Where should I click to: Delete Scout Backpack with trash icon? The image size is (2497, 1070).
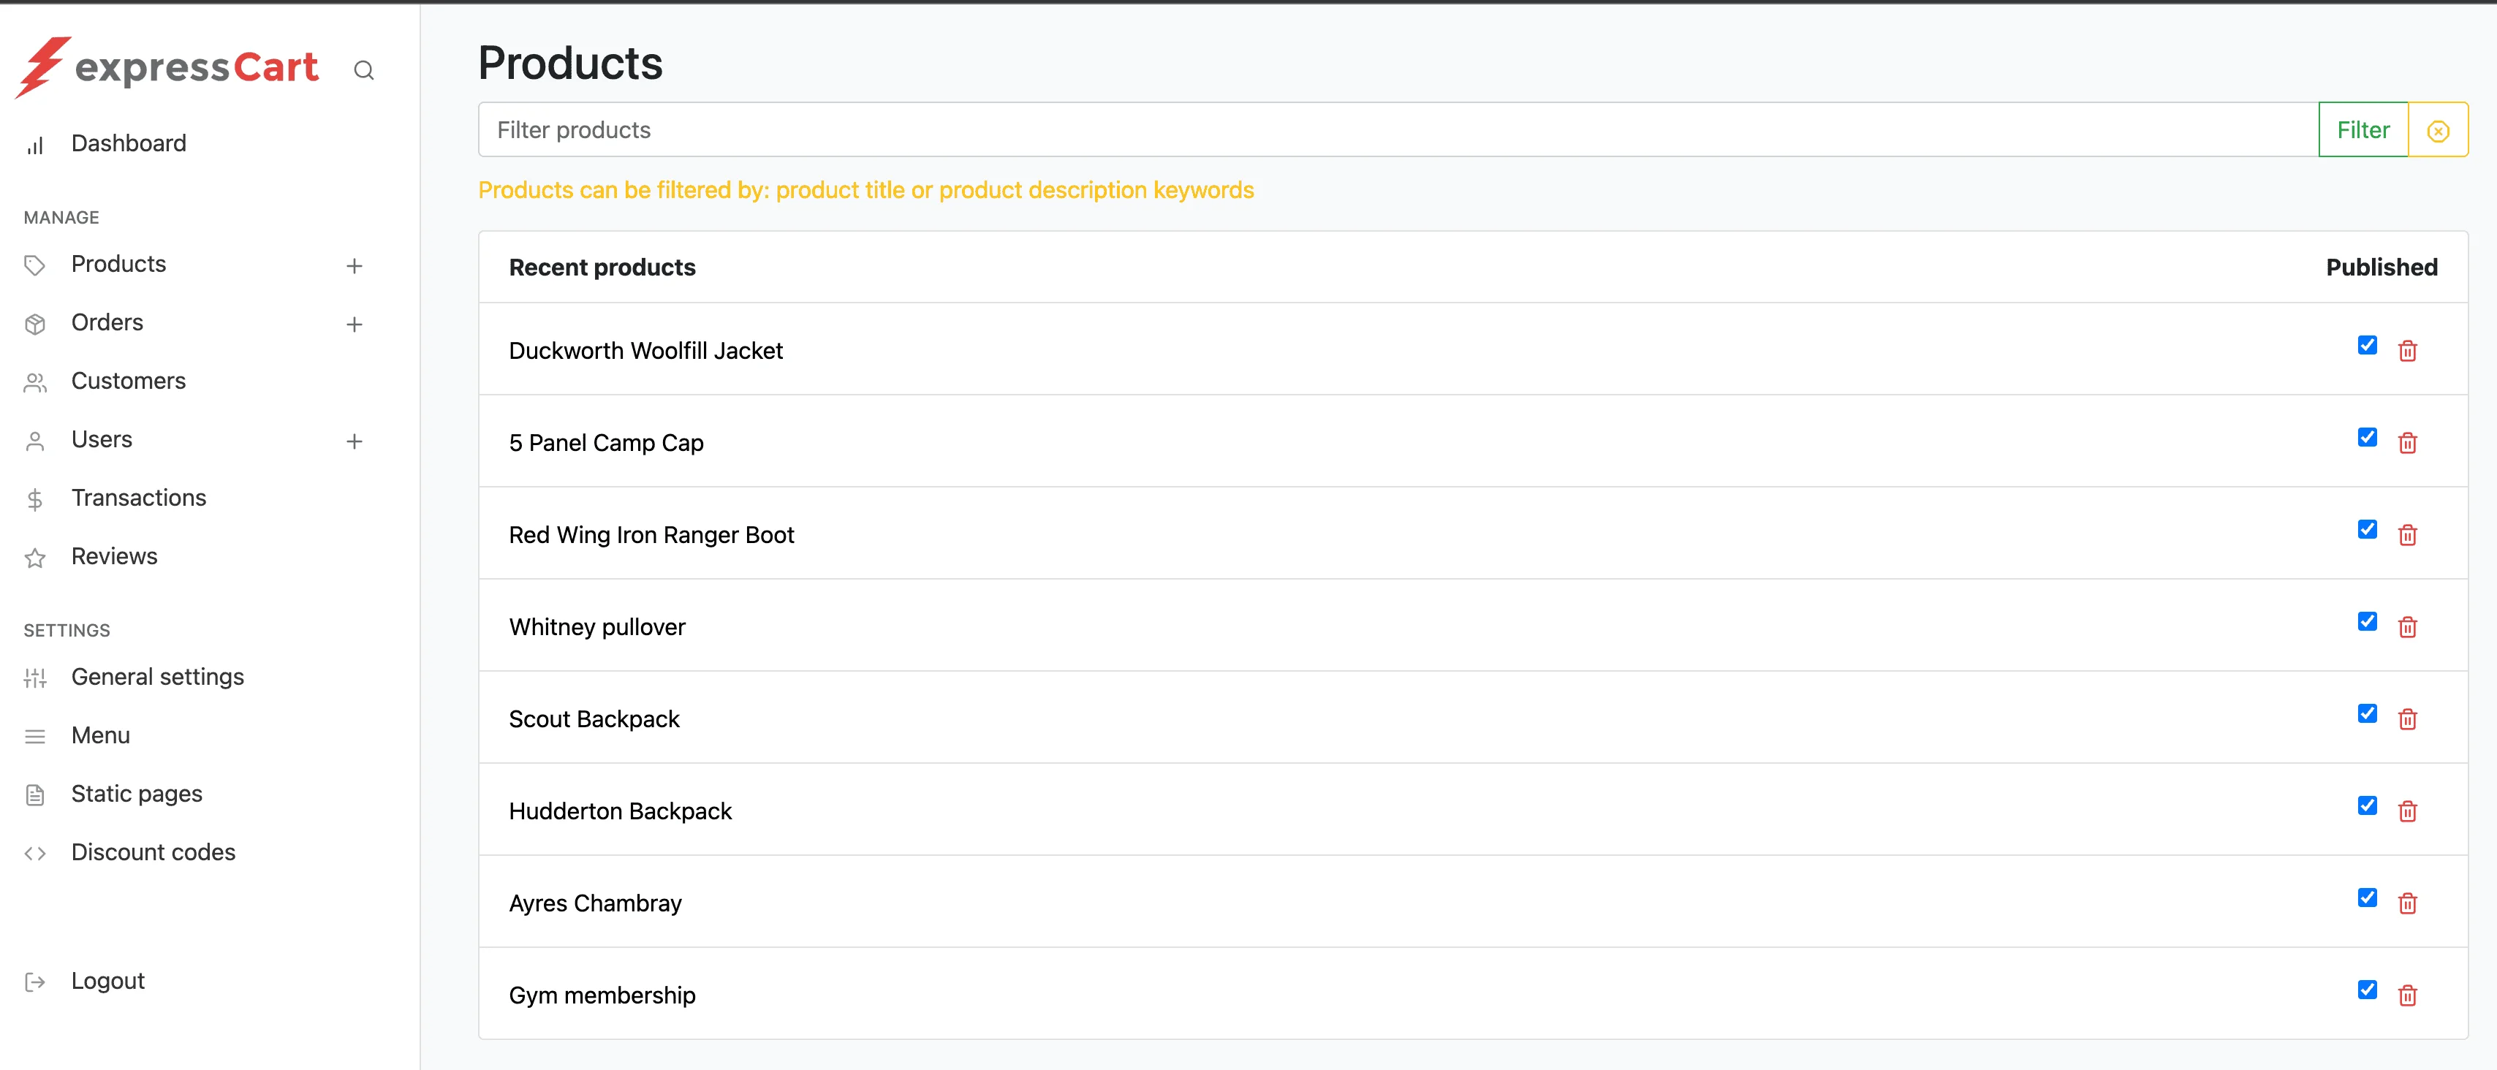click(x=2407, y=719)
